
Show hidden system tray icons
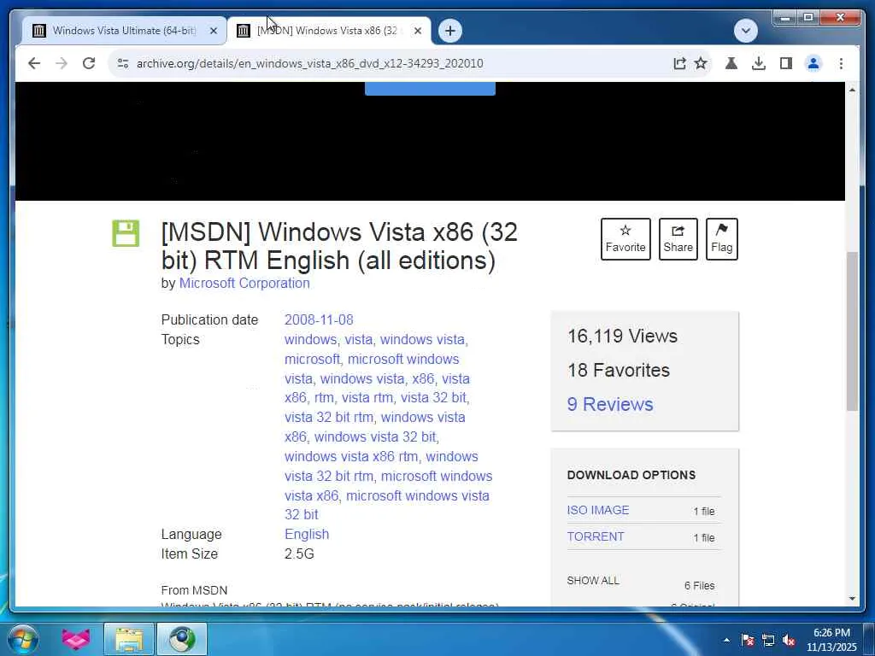726,640
